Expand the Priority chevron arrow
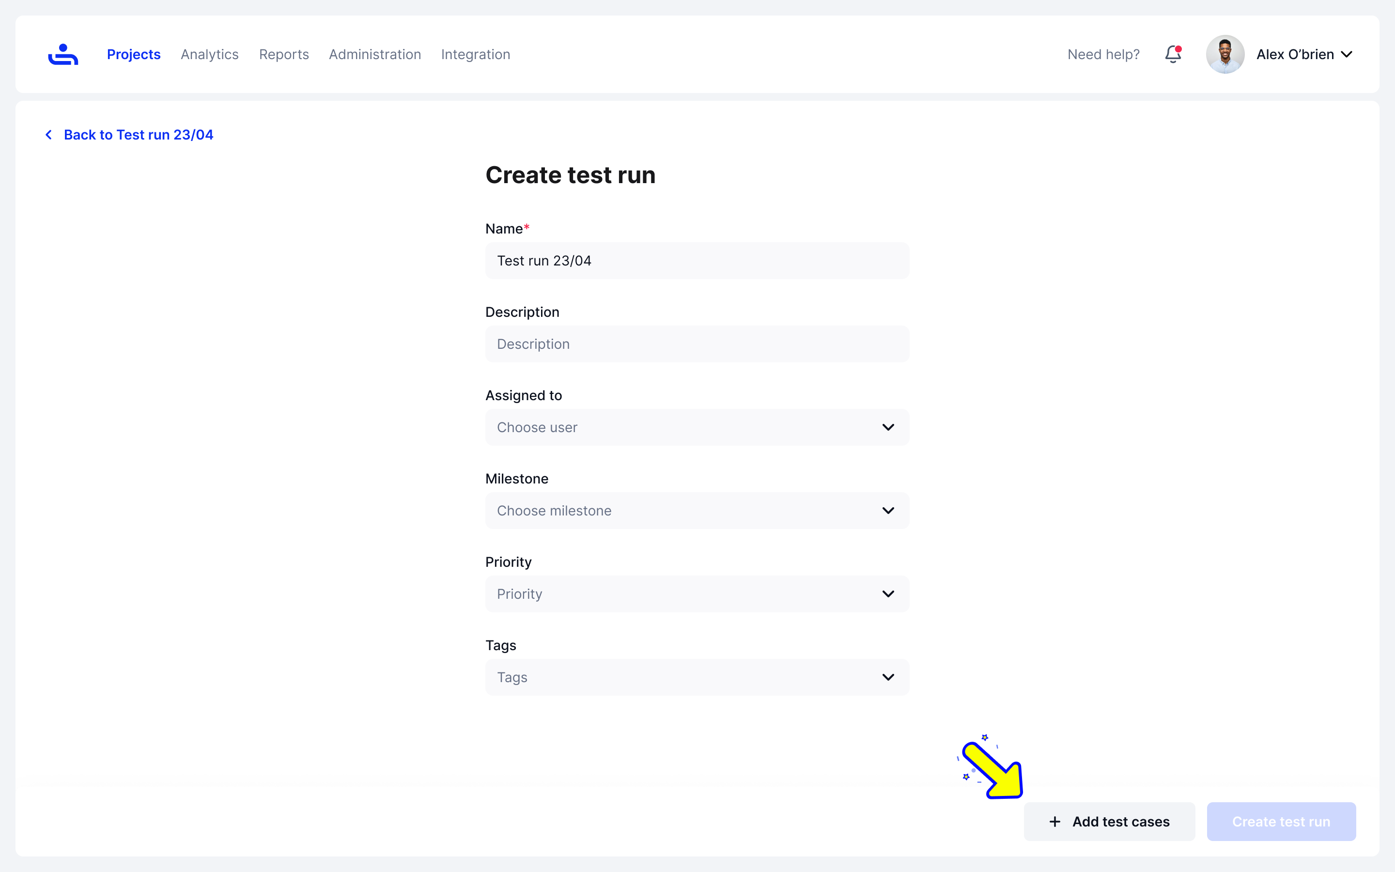This screenshot has height=872, width=1395. 888,594
